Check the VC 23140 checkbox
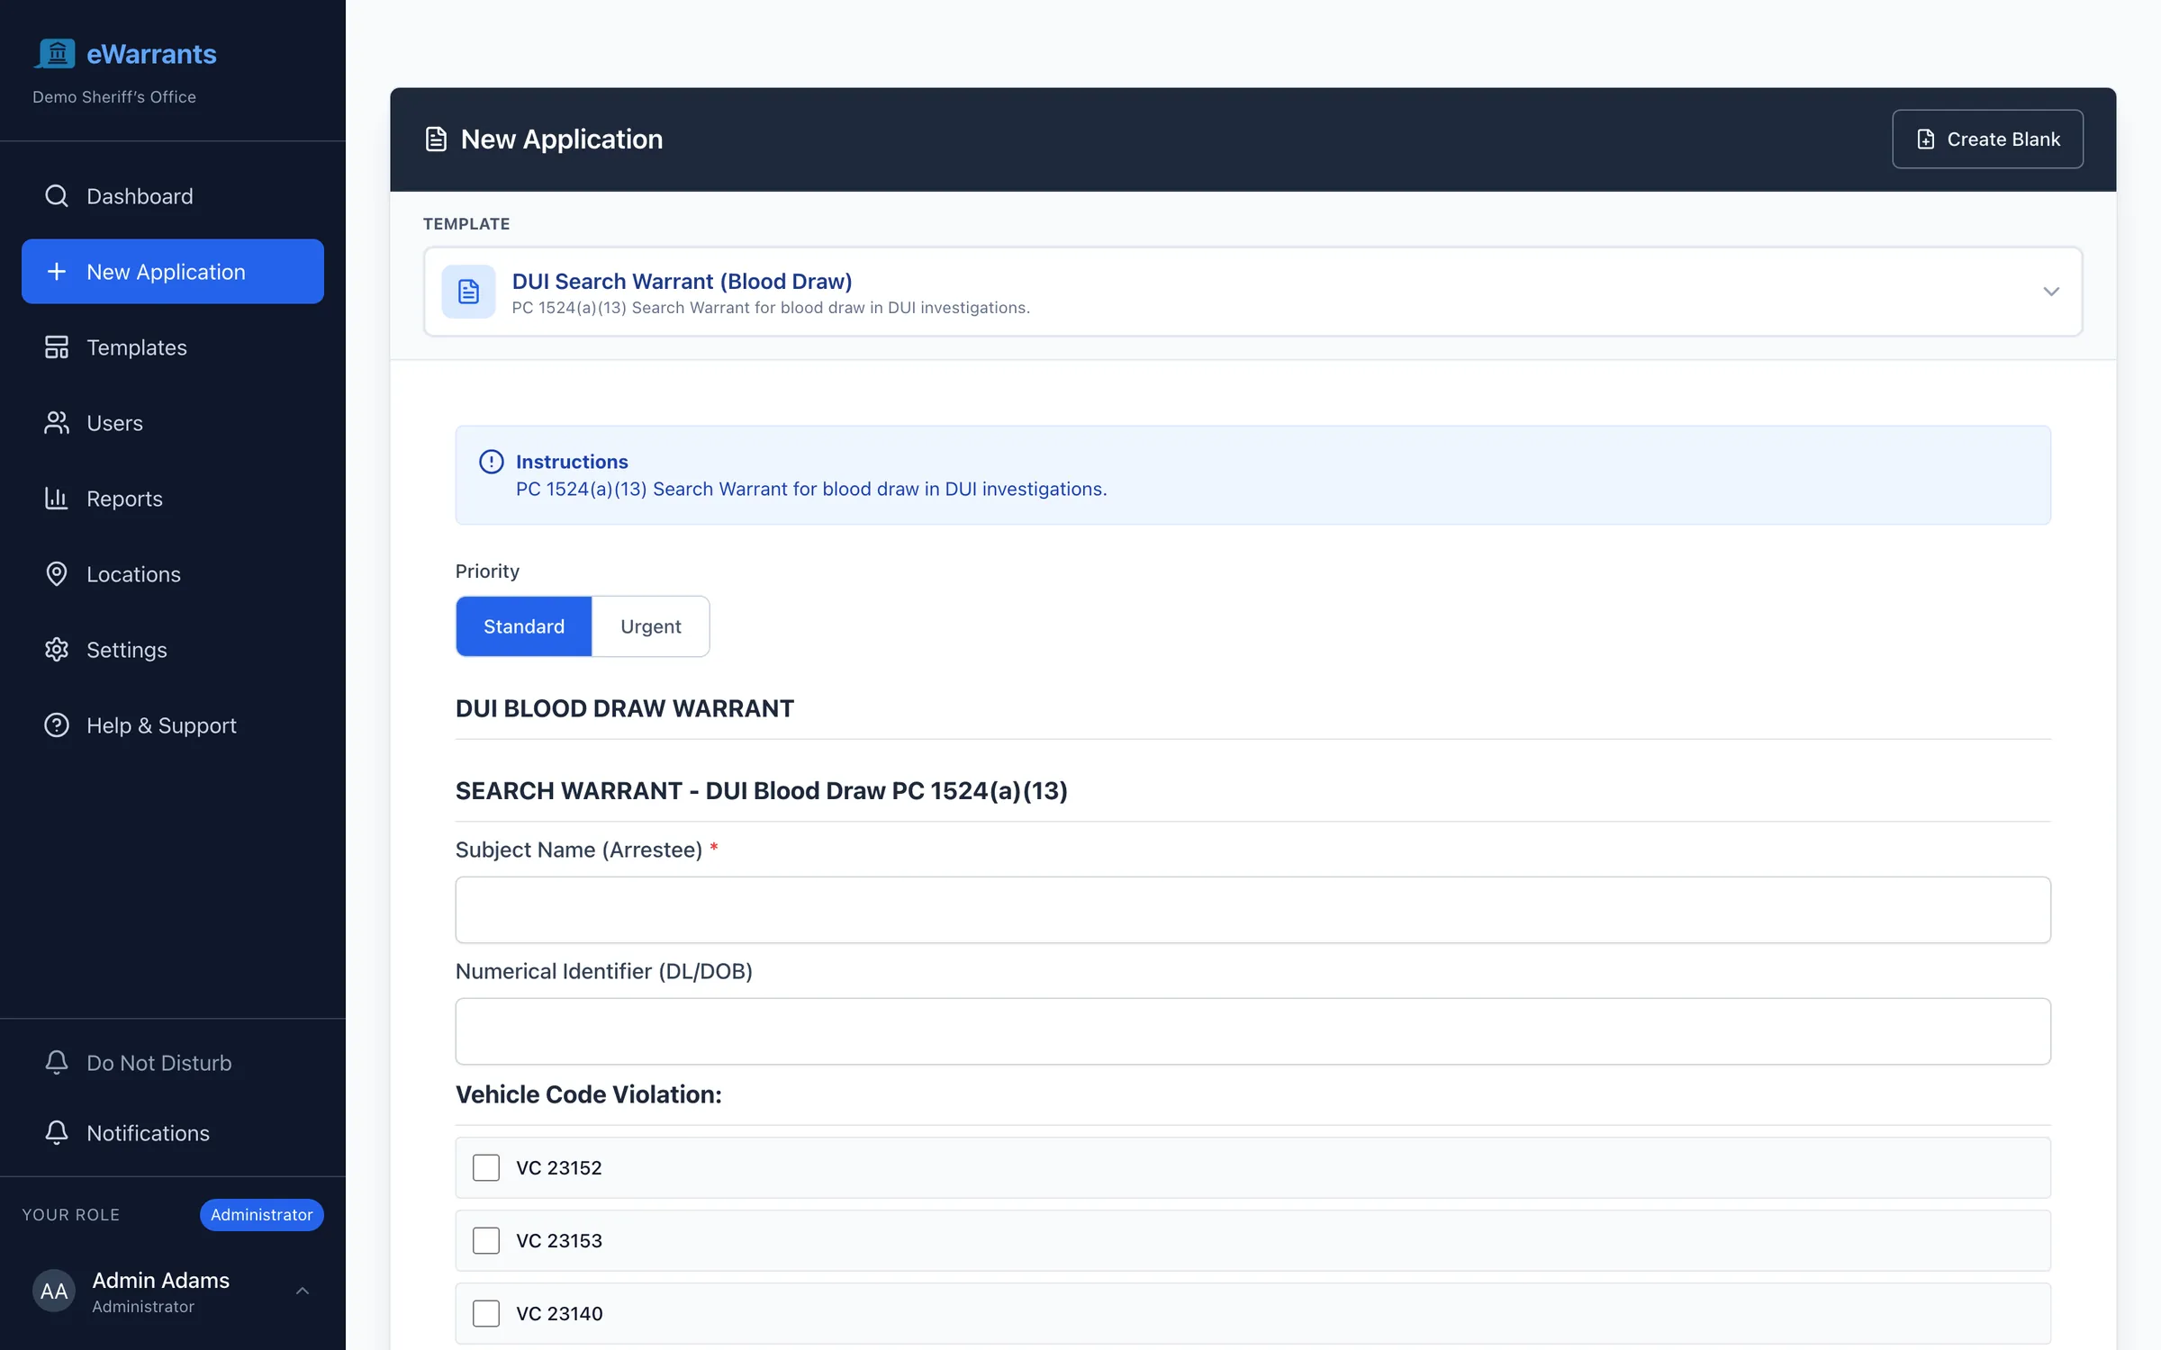This screenshot has height=1350, width=2161. [x=486, y=1313]
